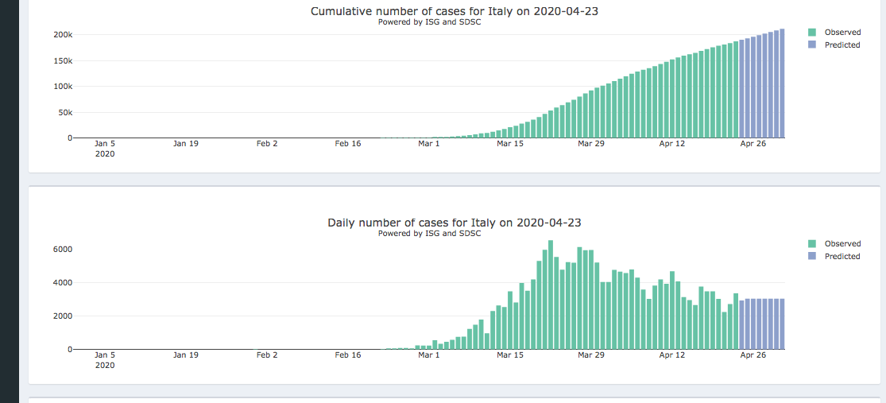Click the purple Predicted swatch in the cumulative legend
The width and height of the screenshot is (886, 403).
812,45
